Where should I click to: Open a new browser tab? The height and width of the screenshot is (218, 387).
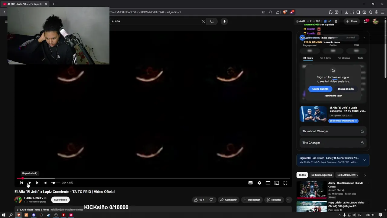(54, 4)
